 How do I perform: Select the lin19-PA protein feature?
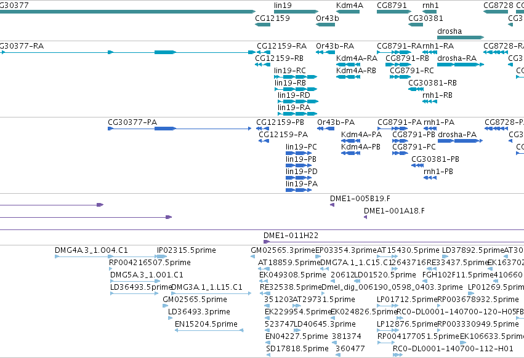click(299, 190)
